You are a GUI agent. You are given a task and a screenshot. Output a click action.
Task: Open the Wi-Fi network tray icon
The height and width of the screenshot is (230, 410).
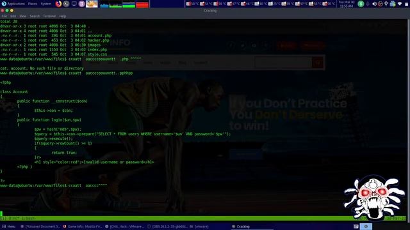click(400, 4)
